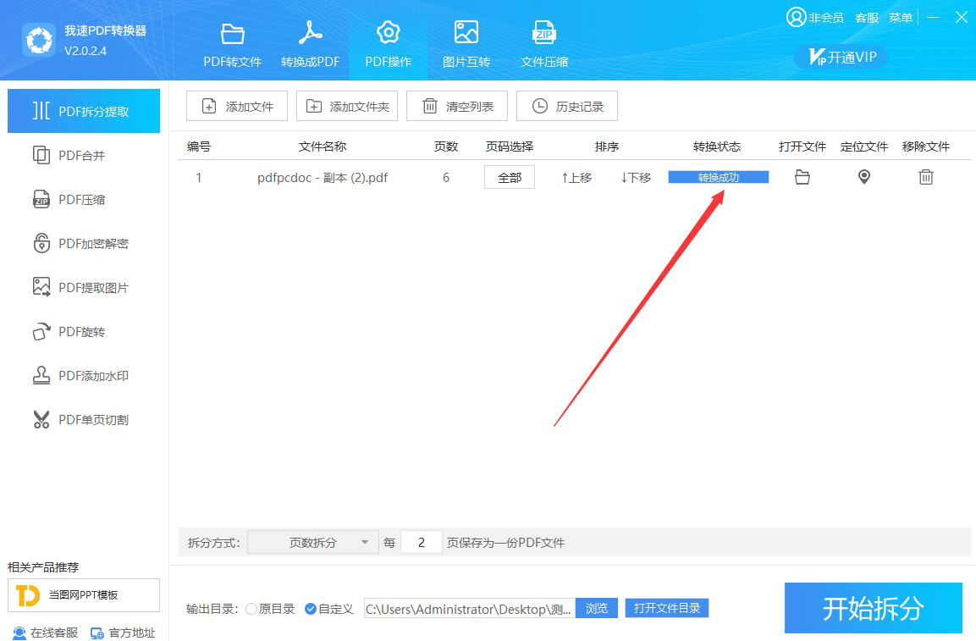
Task: Open 历史记录 history button
Action: [567, 106]
